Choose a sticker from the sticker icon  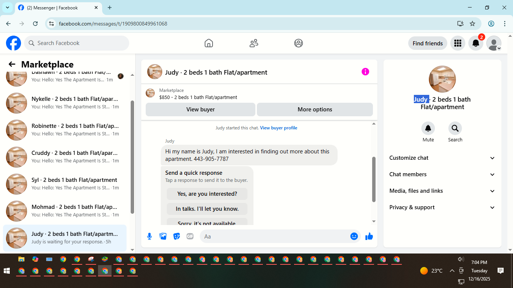[x=177, y=236]
